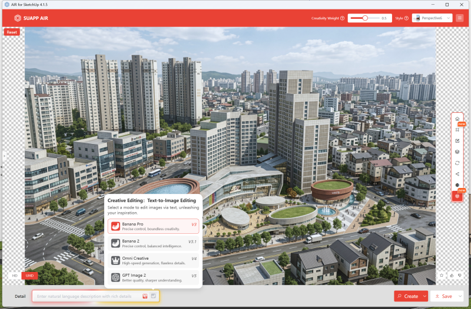Click the GPT Image 2 logo icon
The image size is (471, 309).
pos(115,277)
